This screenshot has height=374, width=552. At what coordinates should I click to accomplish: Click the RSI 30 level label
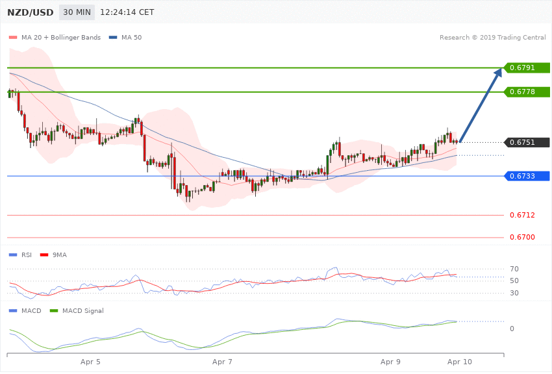(x=514, y=293)
